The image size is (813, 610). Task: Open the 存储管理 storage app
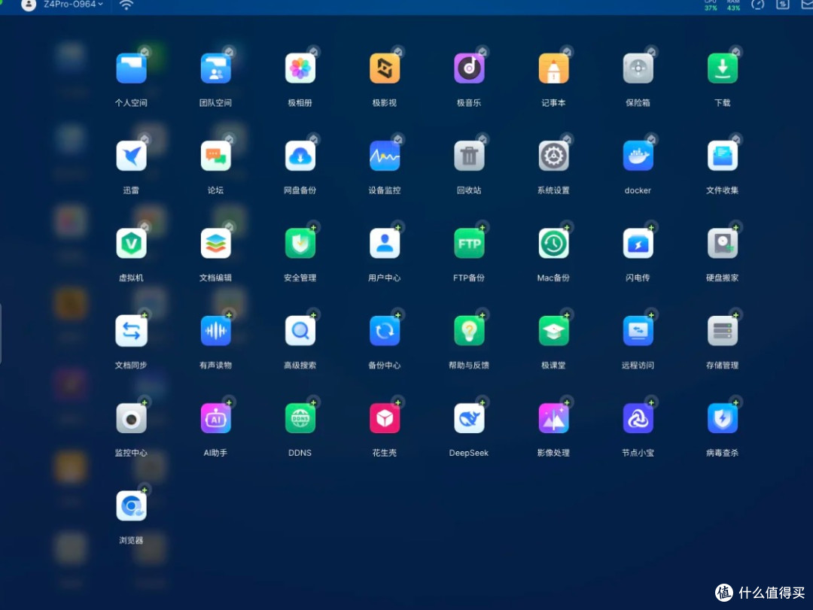[723, 331]
